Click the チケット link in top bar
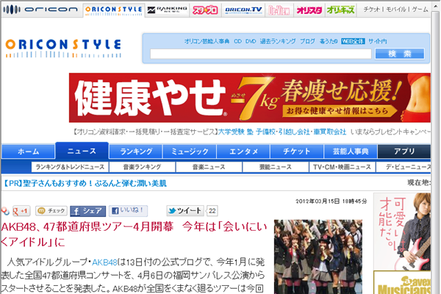 (371, 10)
